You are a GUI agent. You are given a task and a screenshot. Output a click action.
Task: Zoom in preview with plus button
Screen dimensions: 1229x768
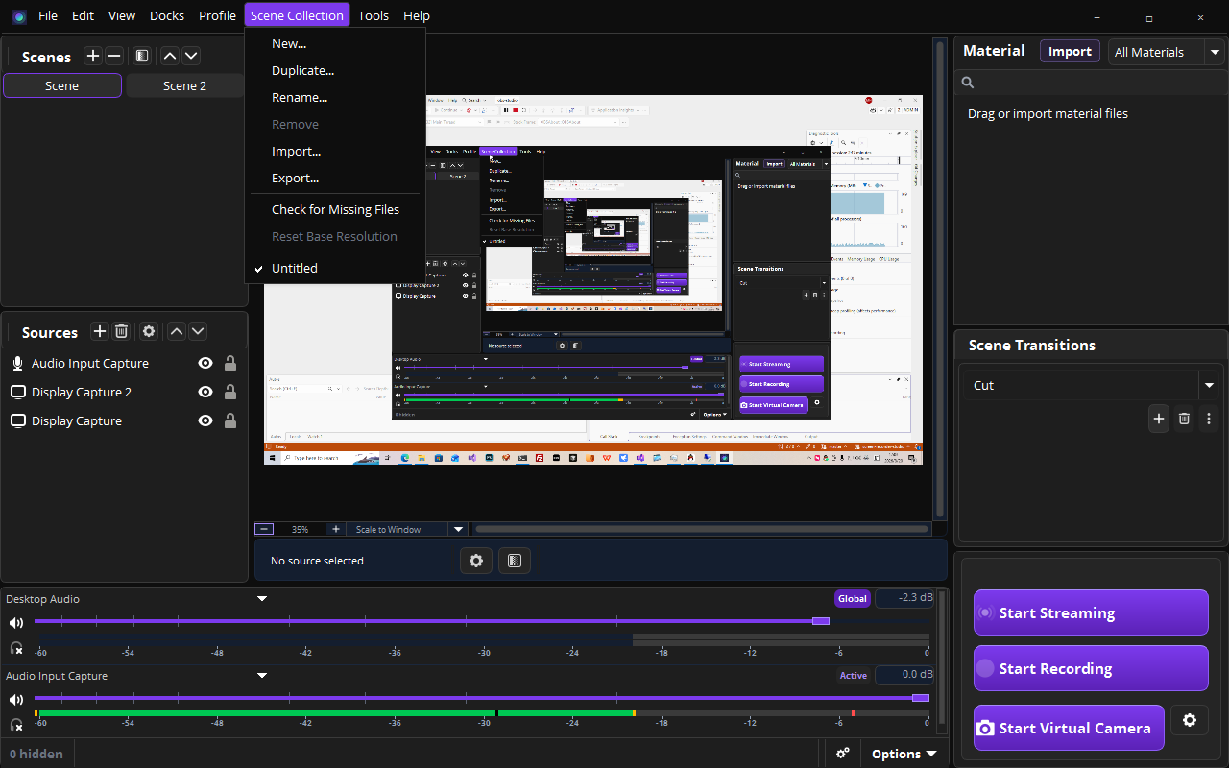[335, 529]
